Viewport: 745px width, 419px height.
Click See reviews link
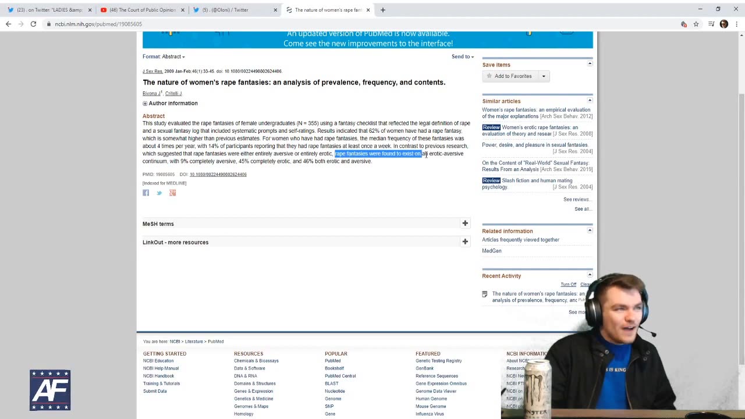pos(577,200)
